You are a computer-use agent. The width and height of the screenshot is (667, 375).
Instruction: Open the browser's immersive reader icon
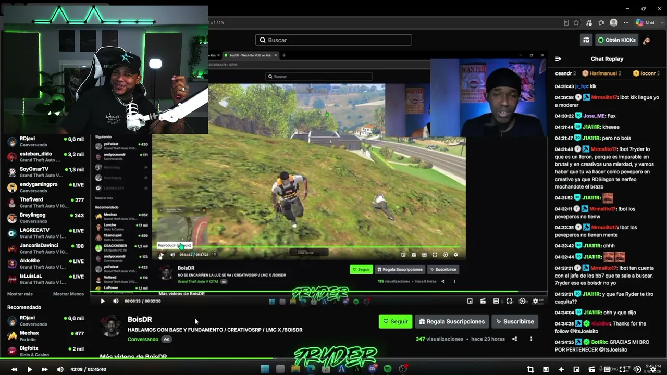pyautogui.click(x=566, y=22)
